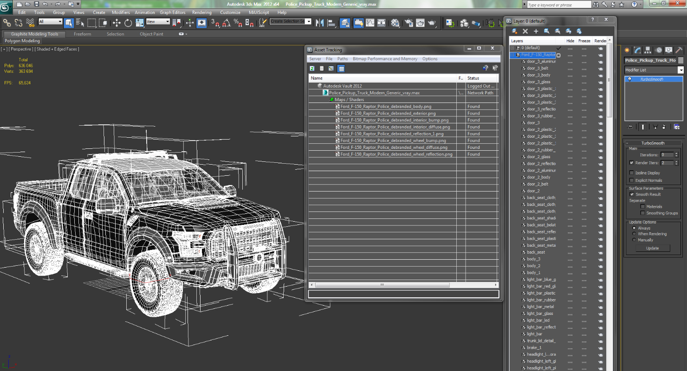
Task: Open the Curve Editor
Action: pos(370,22)
